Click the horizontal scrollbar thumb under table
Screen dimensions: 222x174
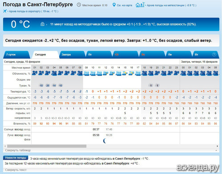coord(47,146)
